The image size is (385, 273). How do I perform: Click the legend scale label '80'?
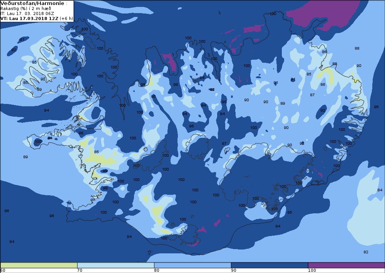click(157, 271)
